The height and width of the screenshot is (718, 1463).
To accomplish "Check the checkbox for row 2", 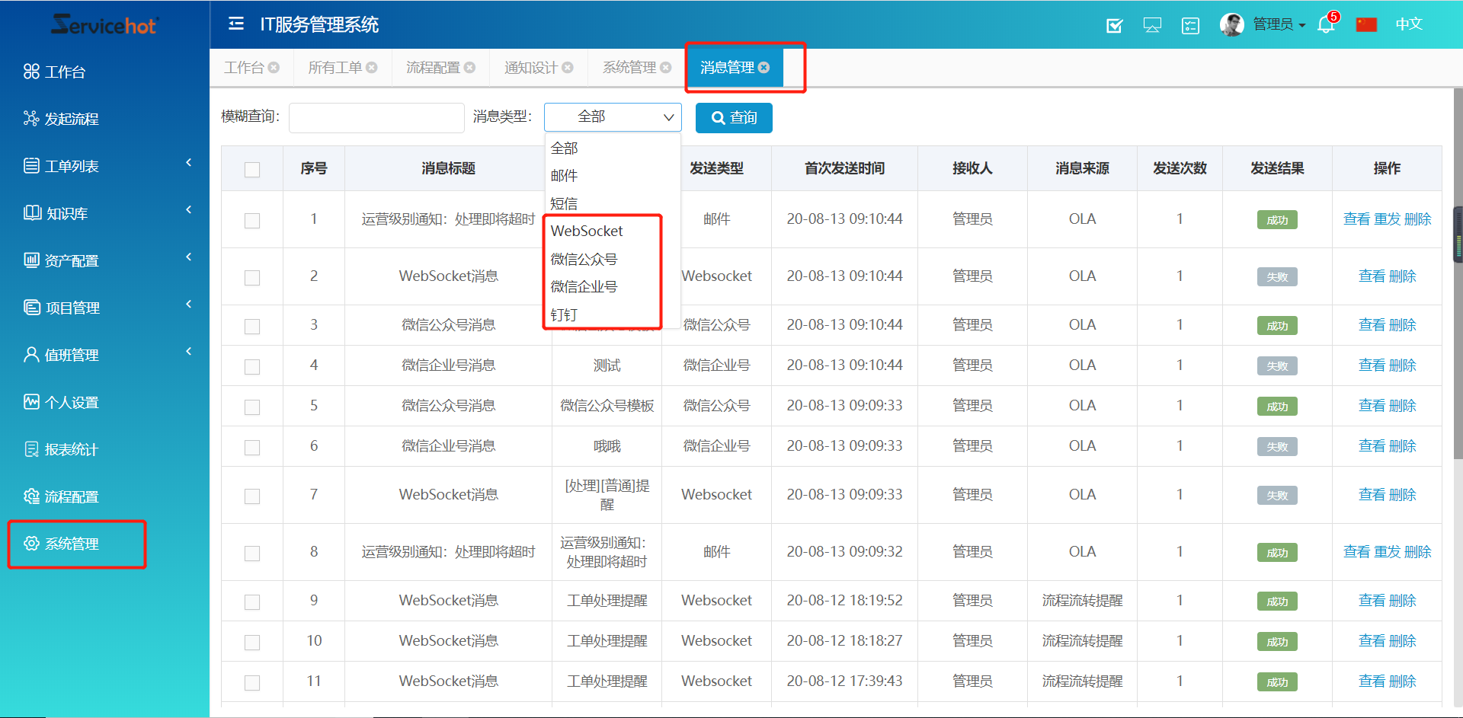I will point(252,277).
